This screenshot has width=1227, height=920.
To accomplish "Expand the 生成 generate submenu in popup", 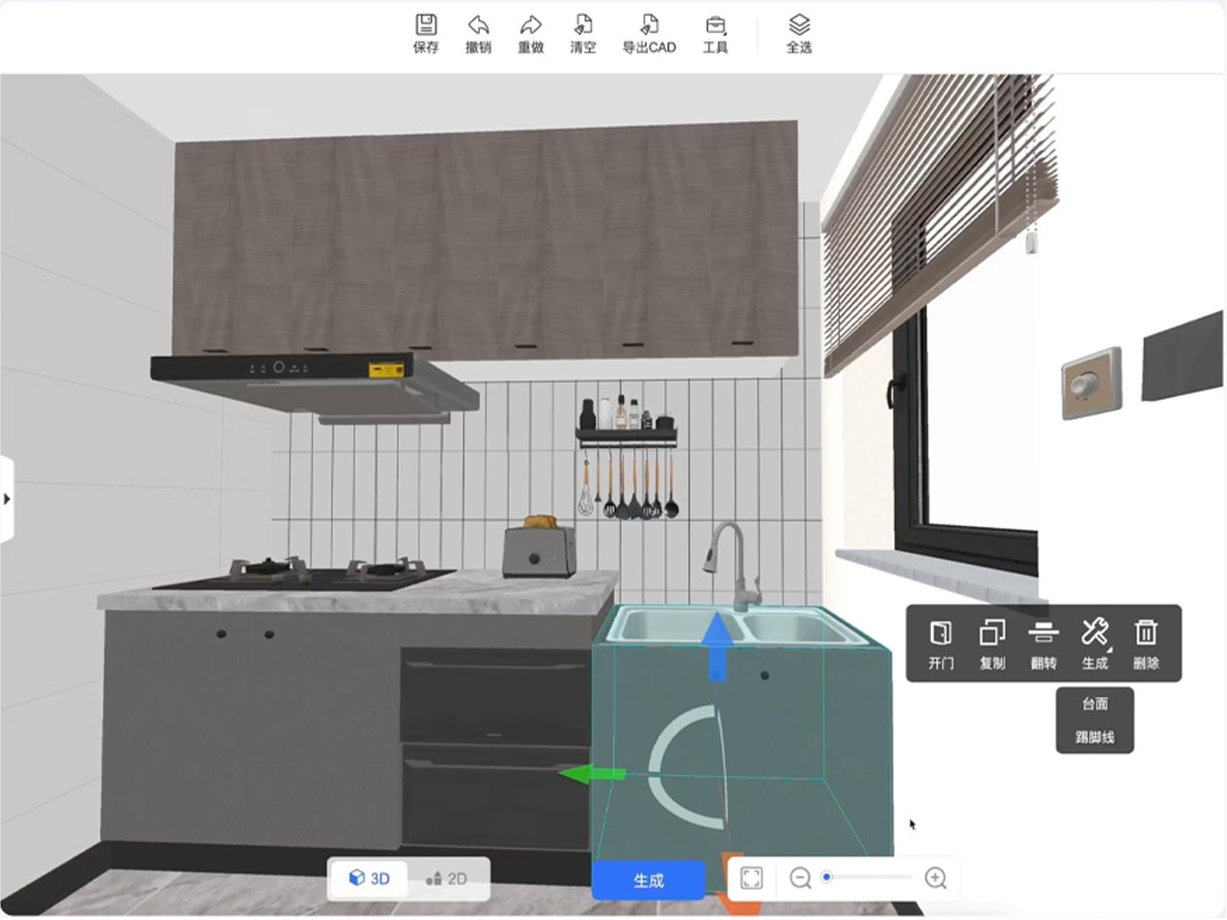I will pos(1094,642).
